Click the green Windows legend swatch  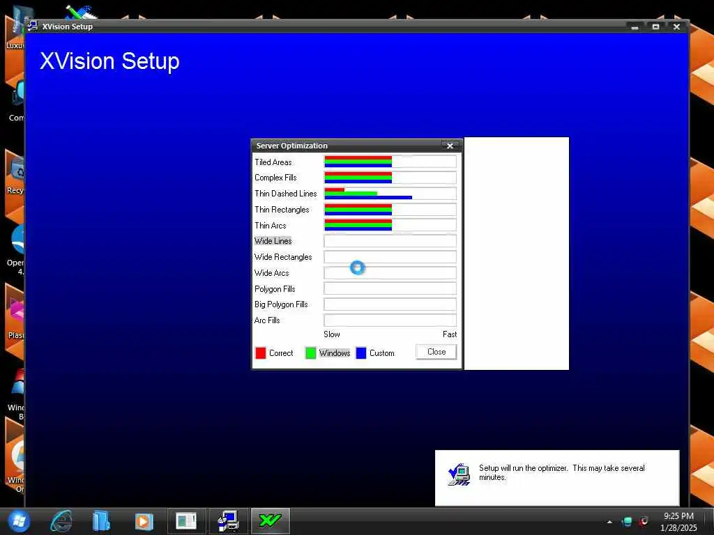(x=310, y=353)
